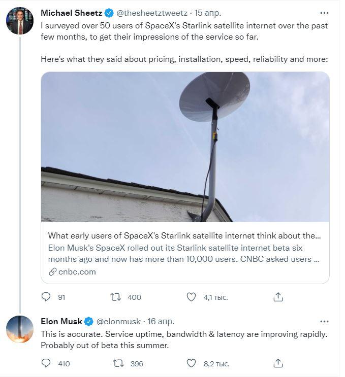
Task: Retweet Michael Sheetz's Starlink survey tweet
Action: click(115, 297)
